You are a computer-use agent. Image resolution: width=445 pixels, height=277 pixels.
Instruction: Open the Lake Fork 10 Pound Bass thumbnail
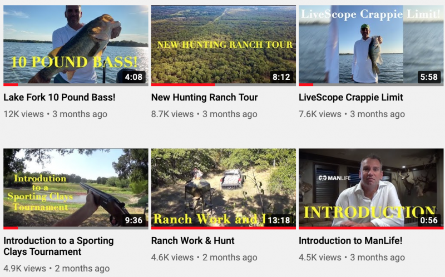[x=76, y=46]
